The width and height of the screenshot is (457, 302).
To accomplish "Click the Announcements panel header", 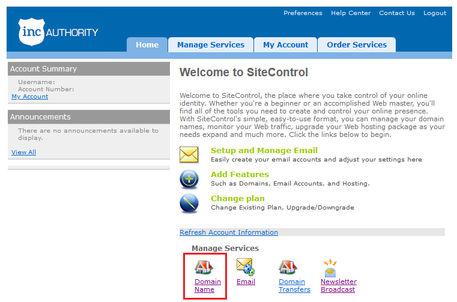I will (x=89, y=117).
